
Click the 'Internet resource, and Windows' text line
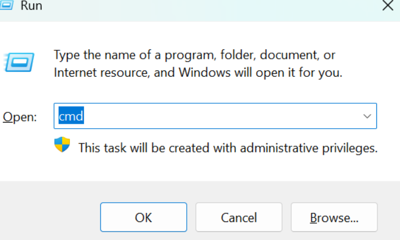click(x=142, y=72)
